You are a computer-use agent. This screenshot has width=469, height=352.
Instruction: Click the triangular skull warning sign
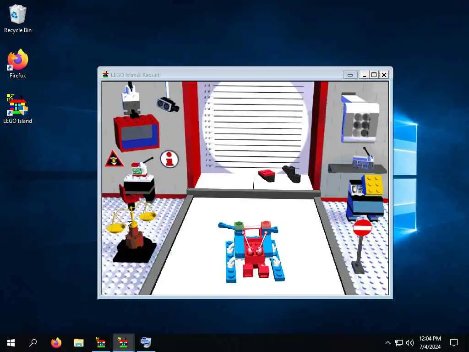tap(114, 159)
